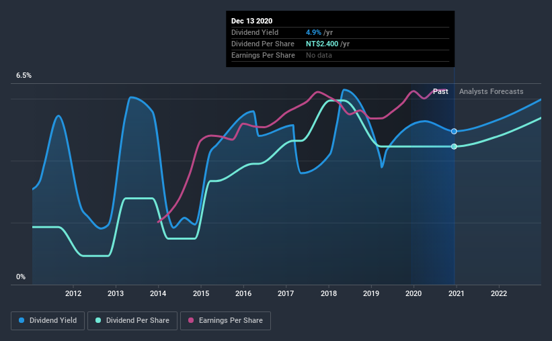Click the Past label on chart
Screen dimensions: 552x341
click(440, 91)
